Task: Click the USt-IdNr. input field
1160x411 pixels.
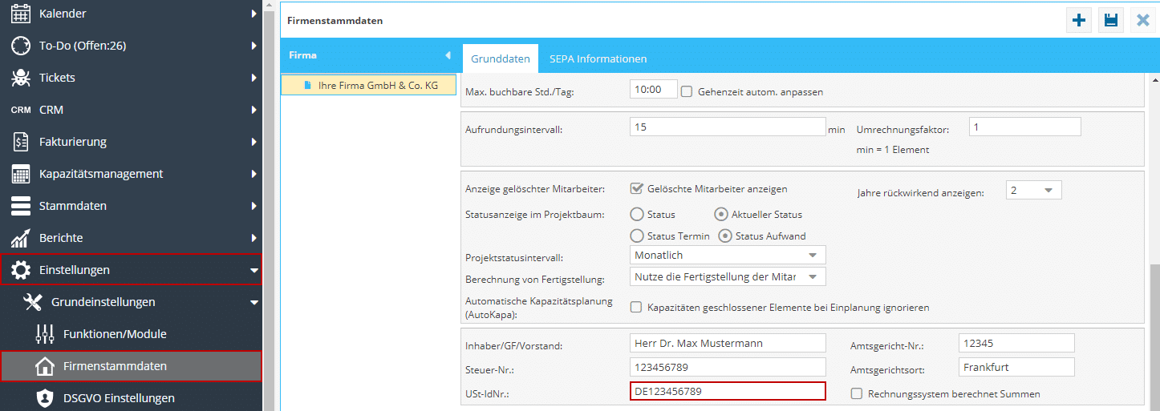Action: (727, 392)
